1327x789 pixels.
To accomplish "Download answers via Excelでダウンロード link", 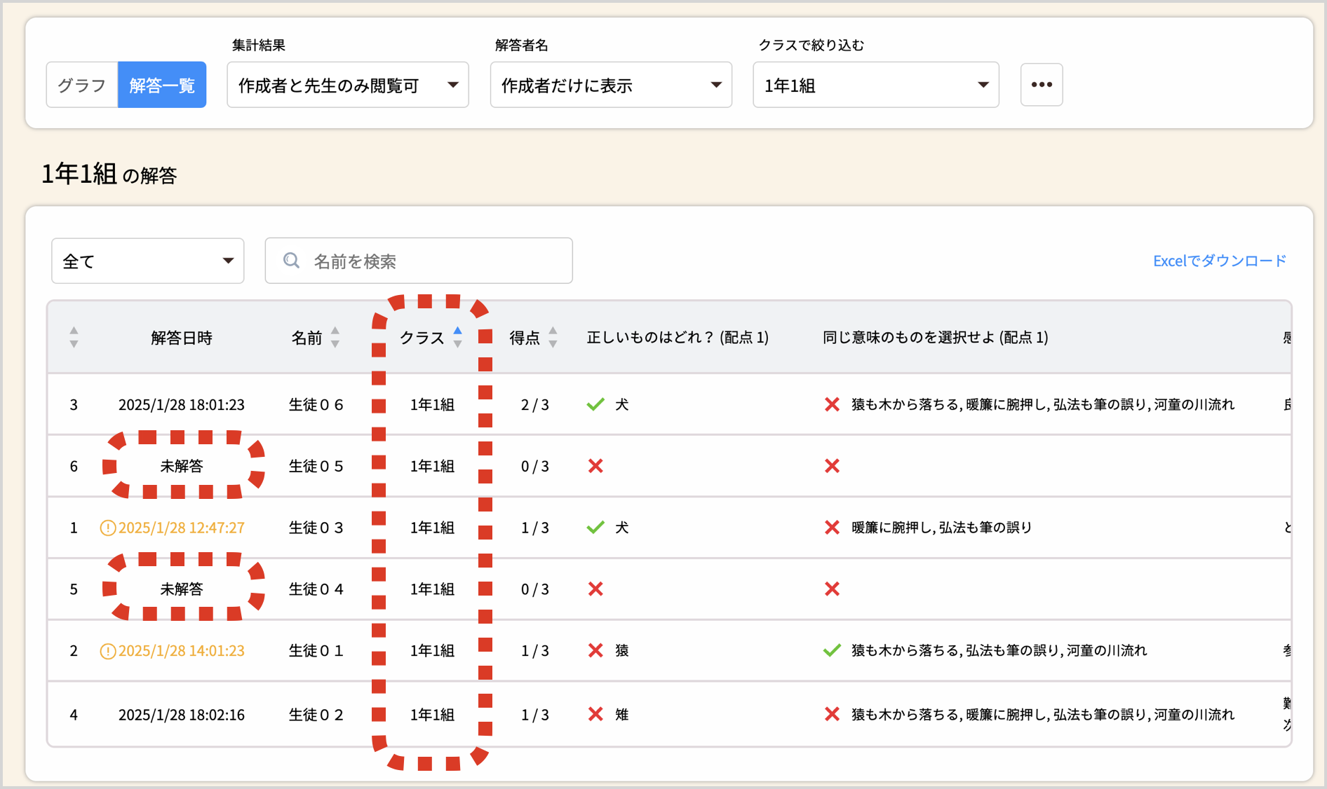I will (1220, 261).
